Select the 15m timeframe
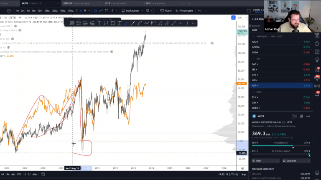321x180 pixels. [40, 10]
